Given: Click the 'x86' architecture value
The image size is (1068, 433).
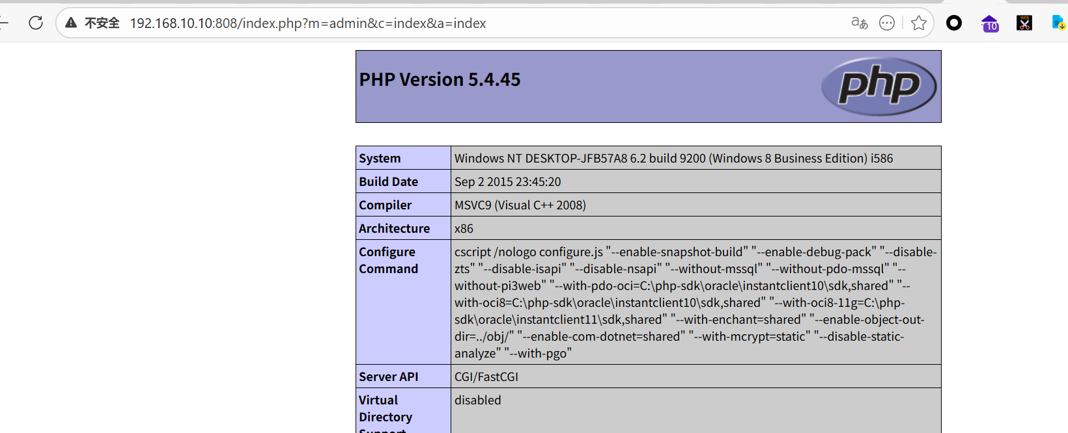Looking at the screenshot, I should (464, 228).
